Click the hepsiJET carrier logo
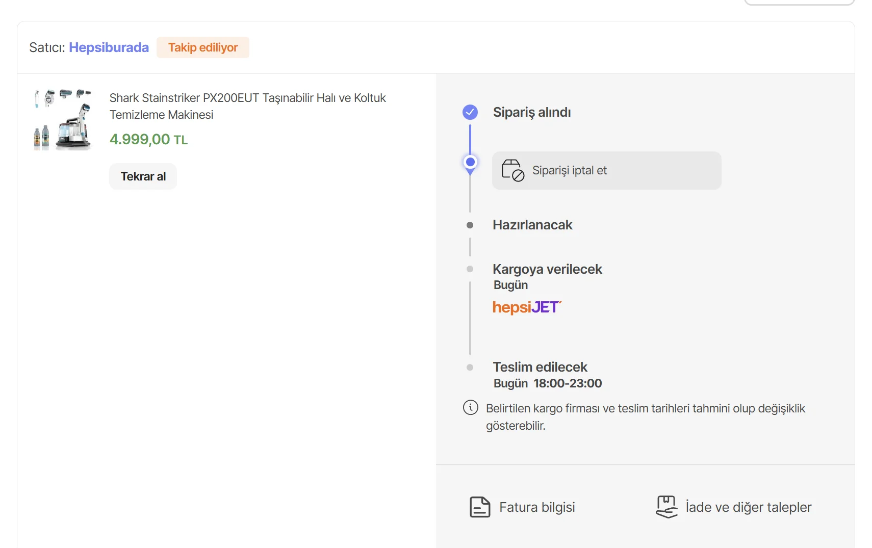Screen dimensions: 872x548 [x=527, y=307]
